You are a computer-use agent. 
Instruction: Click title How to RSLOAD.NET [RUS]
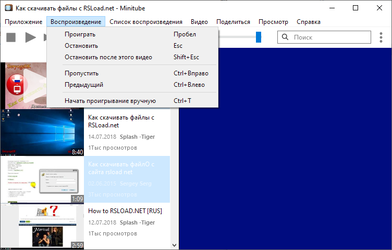click(x=125, y=211)
